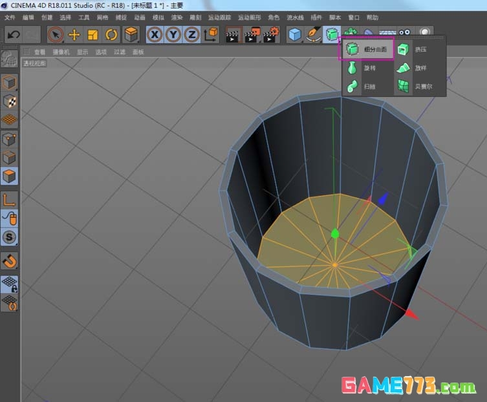Screen dimensions: 487x402
Task: Choose 挤压 from generator popup
Action: 420,49
